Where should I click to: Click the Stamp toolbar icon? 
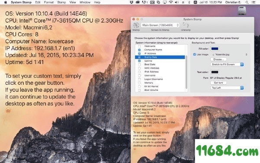136,25
